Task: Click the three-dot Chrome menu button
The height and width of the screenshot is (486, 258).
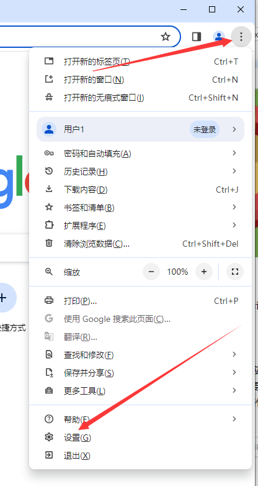Action: coord(241,37)
